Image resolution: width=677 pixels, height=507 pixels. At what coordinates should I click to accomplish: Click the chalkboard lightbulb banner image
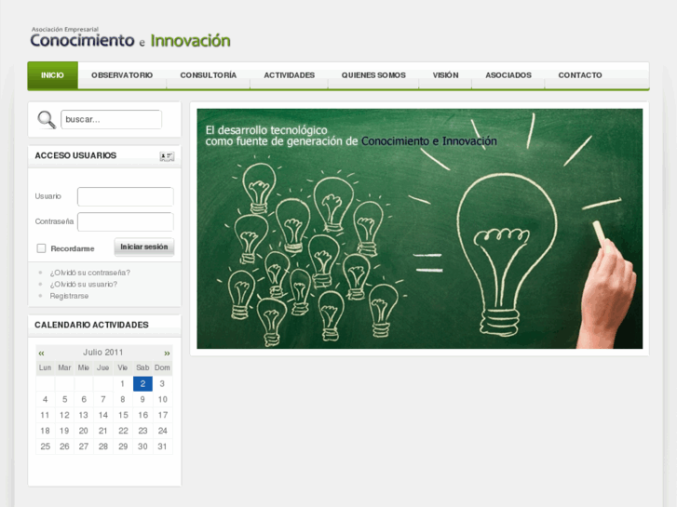point(420,229)
